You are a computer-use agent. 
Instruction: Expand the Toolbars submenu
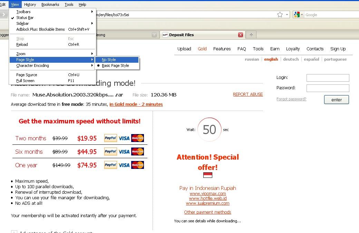tap(52, 12)
